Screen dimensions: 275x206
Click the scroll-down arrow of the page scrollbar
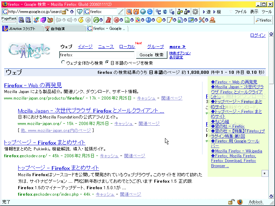point(271,196)
